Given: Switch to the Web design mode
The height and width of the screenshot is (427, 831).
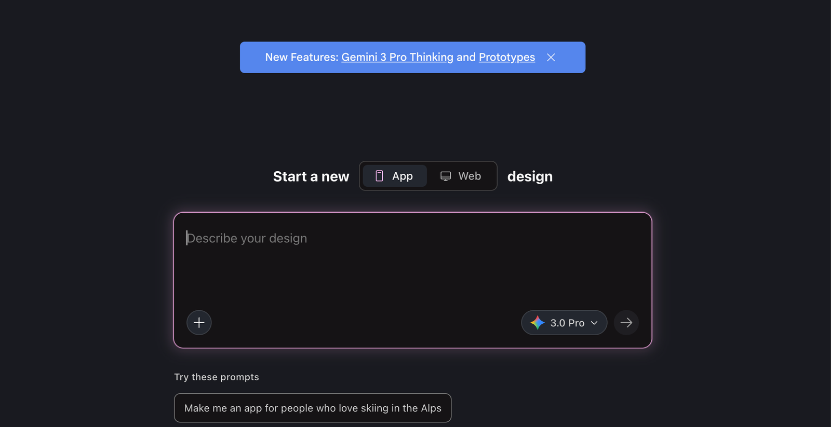Looking at the screenshot, I should [x=461, y=176].
